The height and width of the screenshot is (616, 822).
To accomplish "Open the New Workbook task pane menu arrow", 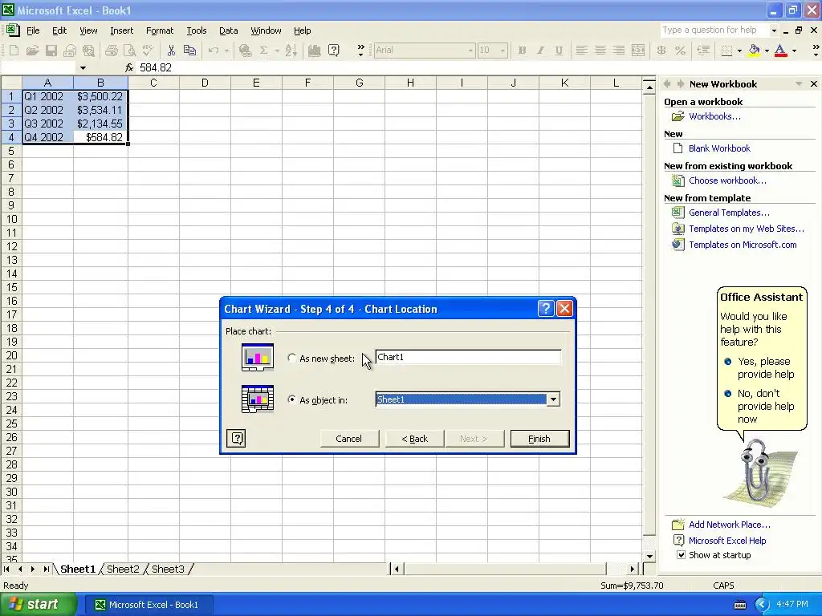I will 799,83.
